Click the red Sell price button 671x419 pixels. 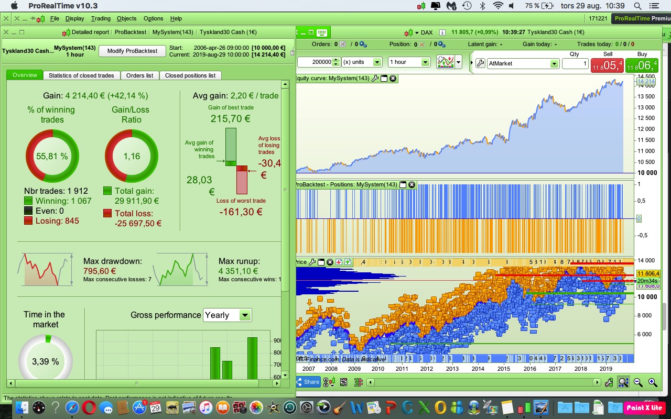point(607,65)
